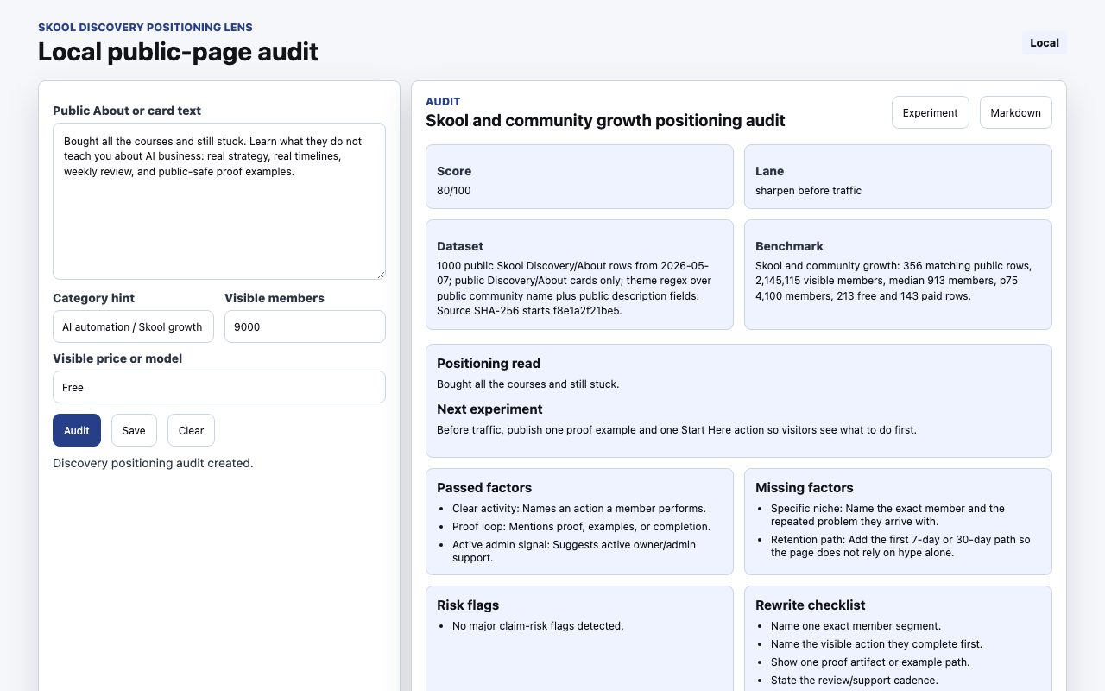Click the Next experiment description text
Screen dimensions: 1105x691
[676, 430]
